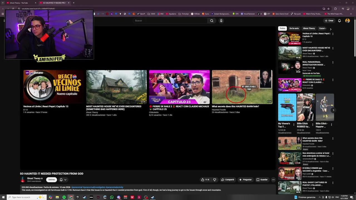
Task: Open YouTube notifications bell
Action: (x=339, y=21)
